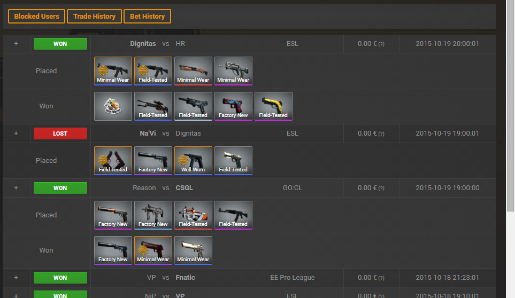The height and width of the screenshot is (298, 515).
Task: Open the Trade History tab
Action: point(94,17)
